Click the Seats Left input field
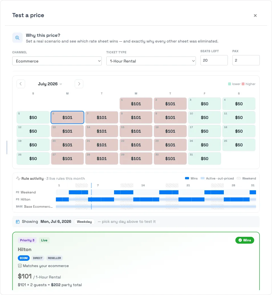Screen dimensions: 272x295 [x=214, y=60]
